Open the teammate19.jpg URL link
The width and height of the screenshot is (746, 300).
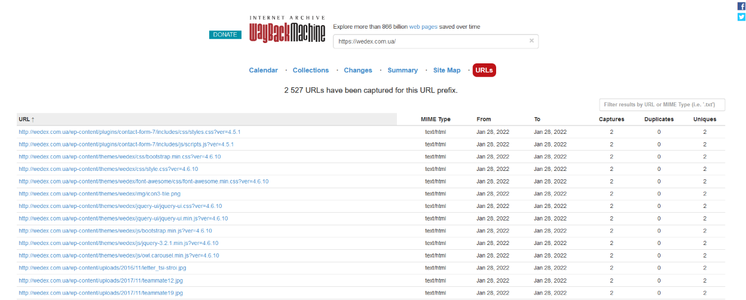click(x=100, y=293)
